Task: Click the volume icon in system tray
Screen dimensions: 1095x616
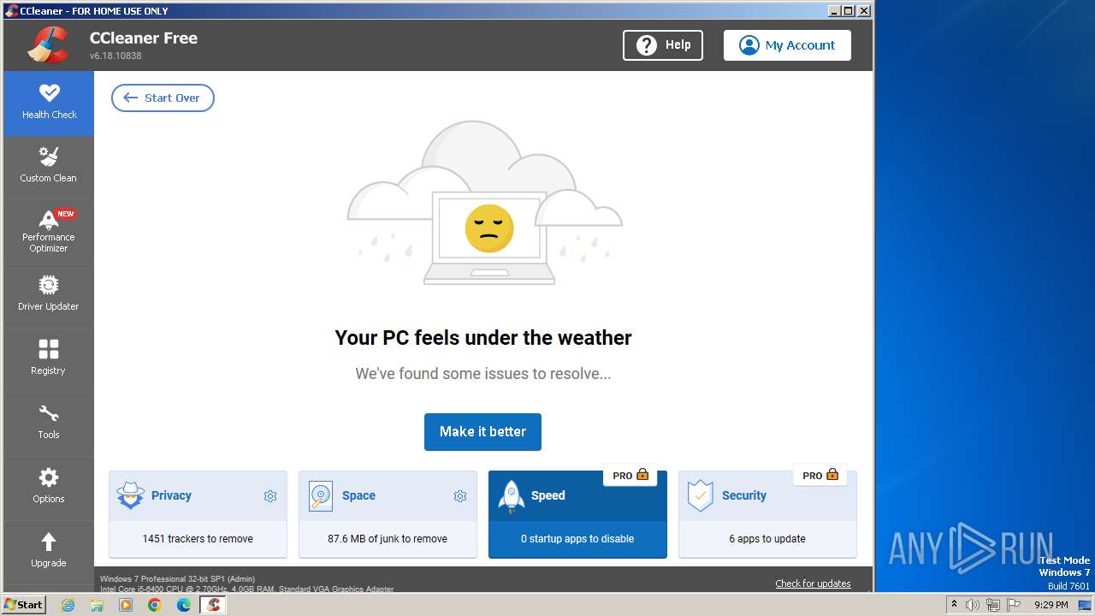Action: (973, 605)
